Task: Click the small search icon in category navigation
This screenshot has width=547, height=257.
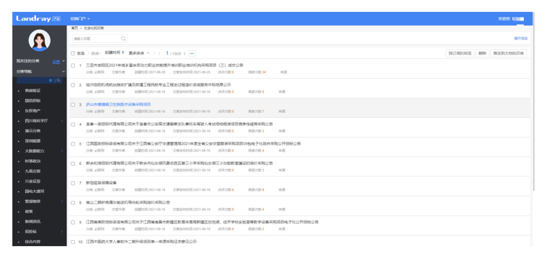Action: point(58,80)
